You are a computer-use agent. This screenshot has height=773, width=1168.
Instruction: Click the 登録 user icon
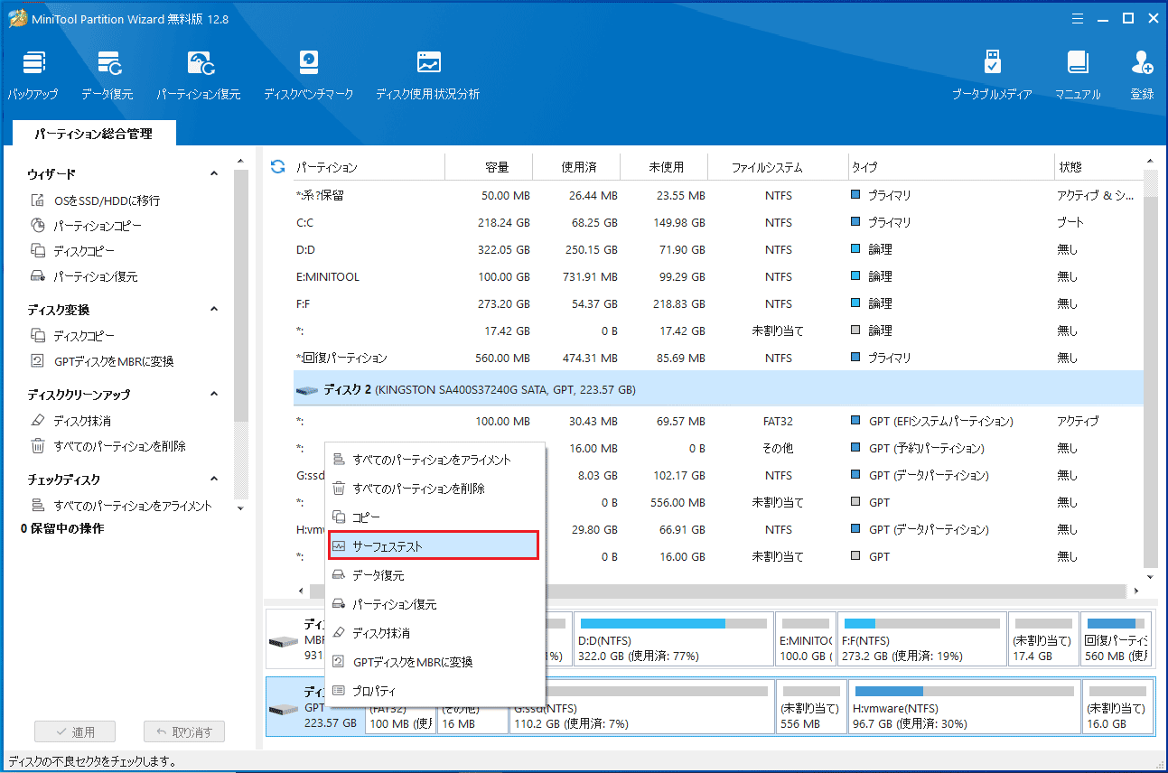[x=1142, y=75]
